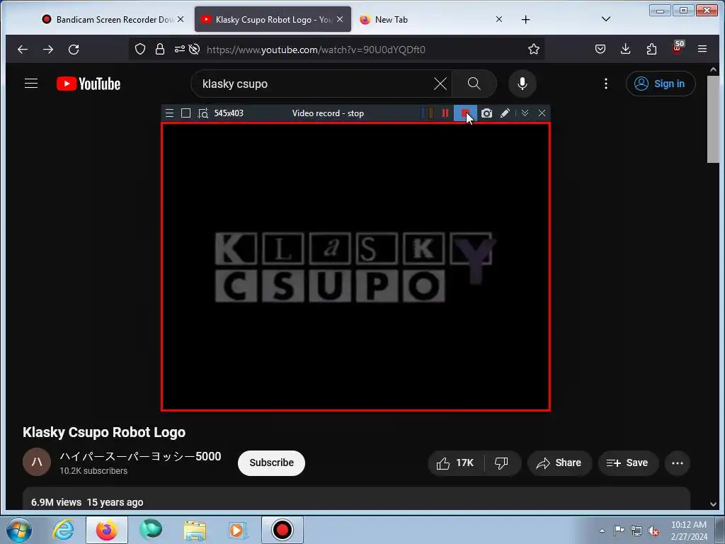Bookmark this page with the star
This screenshot has height=544, width=725.
pyautogui.click(x=534, y=50)
